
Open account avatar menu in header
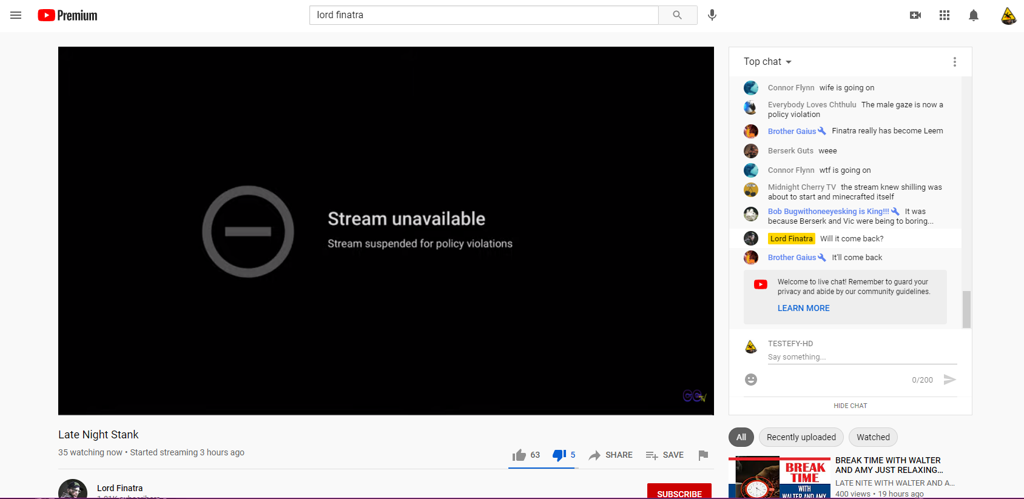[x=1008, y=16]
